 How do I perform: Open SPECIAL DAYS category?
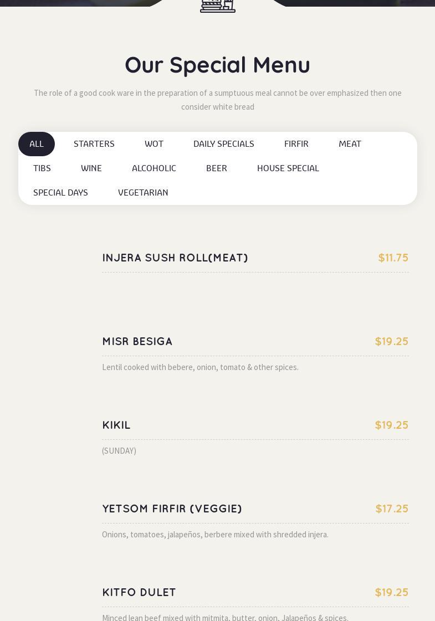(60, 192)
